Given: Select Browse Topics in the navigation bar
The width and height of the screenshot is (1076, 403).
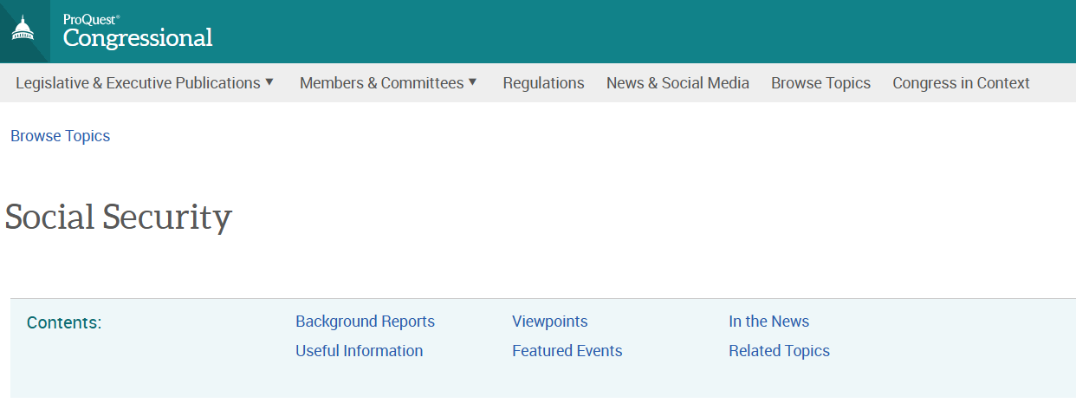Looking at the screenshot, I should point(820,83).
